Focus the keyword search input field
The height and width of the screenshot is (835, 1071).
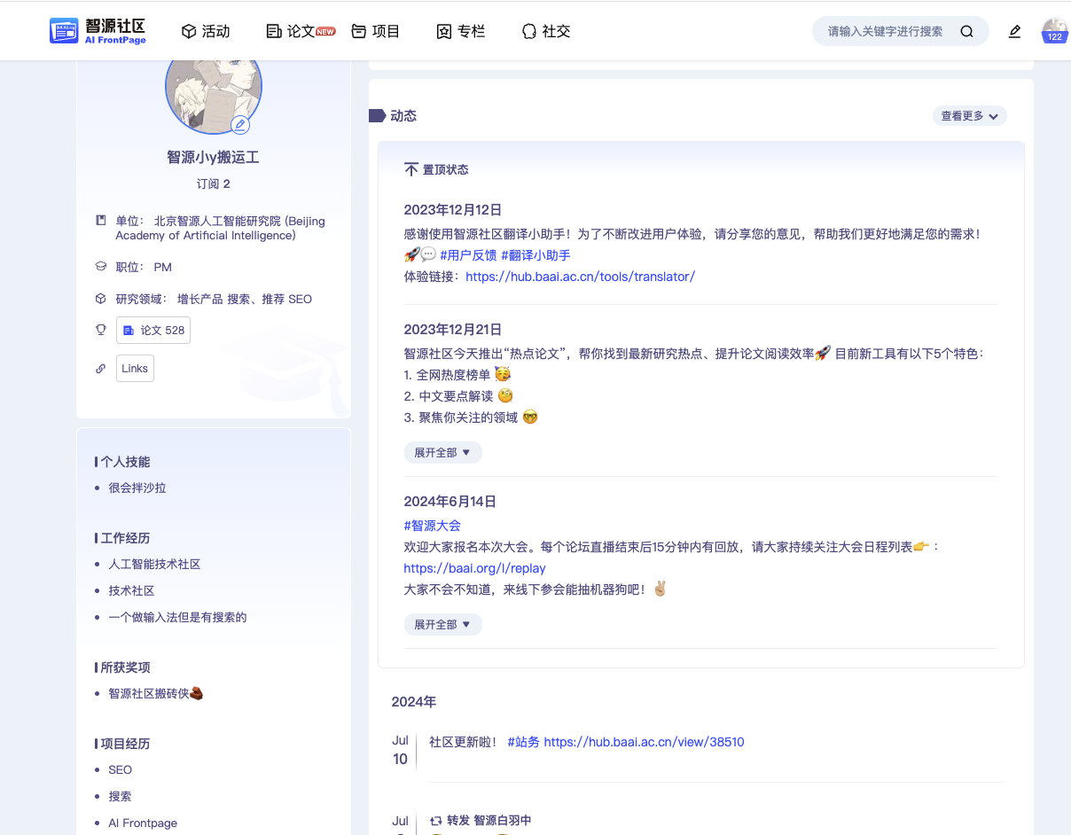pos(885,32)
